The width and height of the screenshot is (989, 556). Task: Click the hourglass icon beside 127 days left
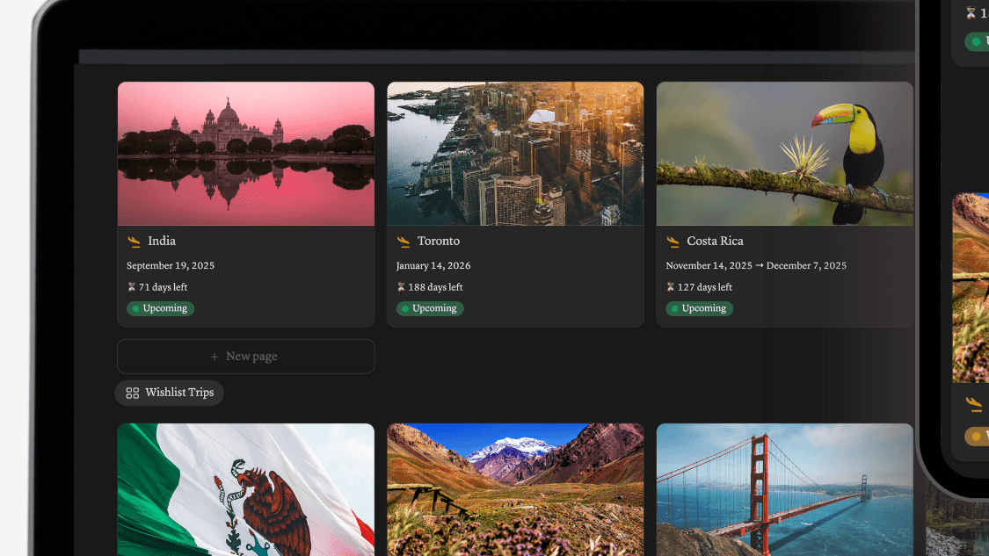pyautogui.click(x=670, y=287)
